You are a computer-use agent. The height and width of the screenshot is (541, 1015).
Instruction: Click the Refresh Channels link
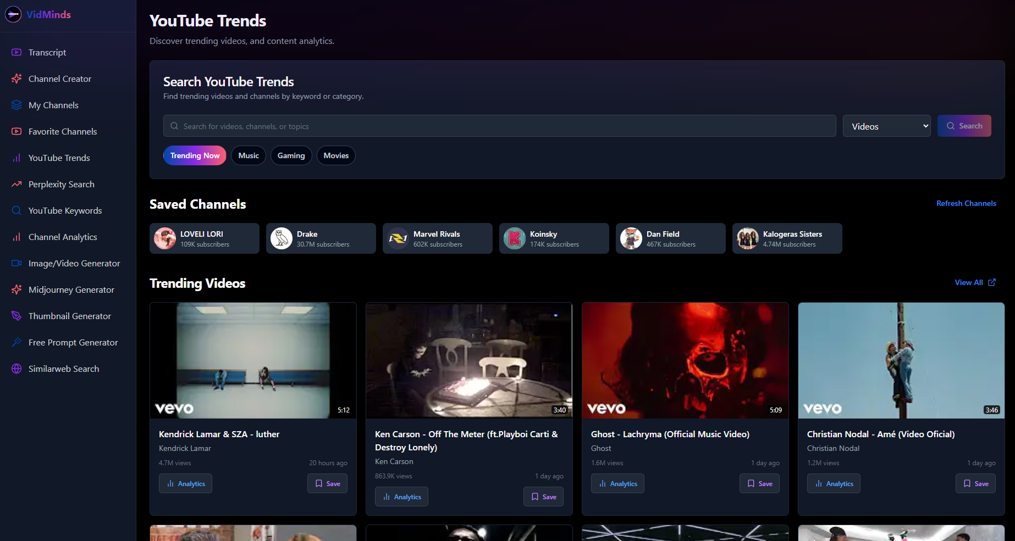pyautogui.click(x=966, y=203)
